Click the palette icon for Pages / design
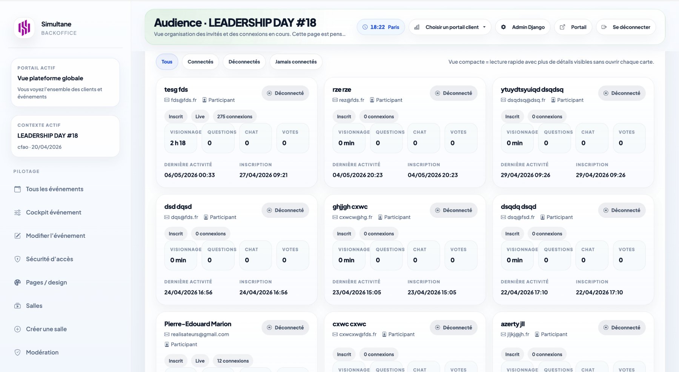This screenshot has height=372, width=679. tap(17, 283)
